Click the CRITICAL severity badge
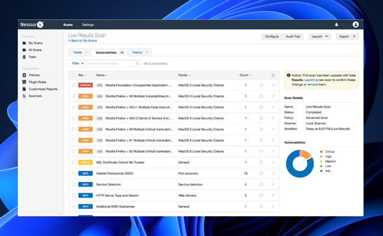 pos(85,85)
